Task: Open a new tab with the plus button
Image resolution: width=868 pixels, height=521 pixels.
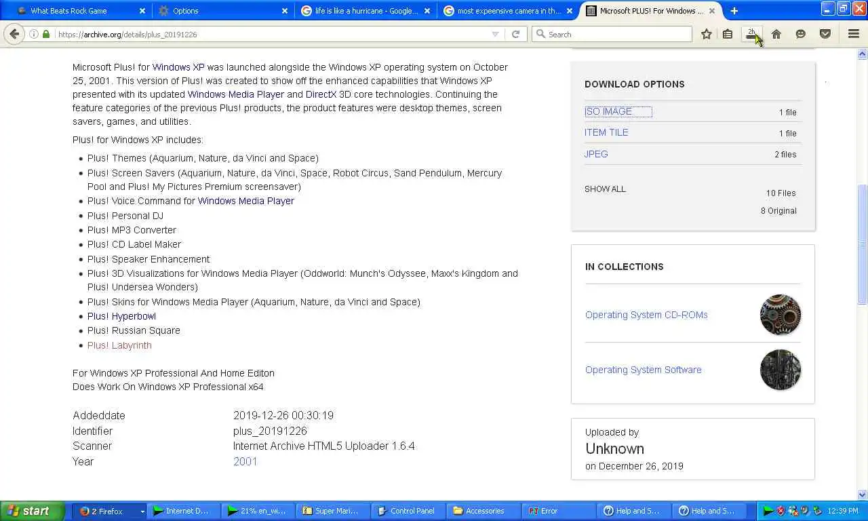Action: [734, 11]
